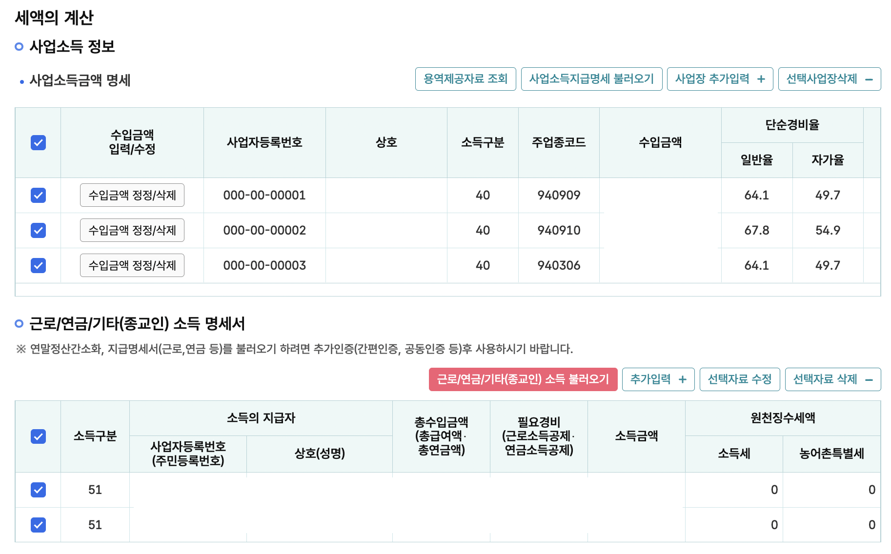Uncheck the select-all checkbox in 사업소득금액 명세 table

38,142
